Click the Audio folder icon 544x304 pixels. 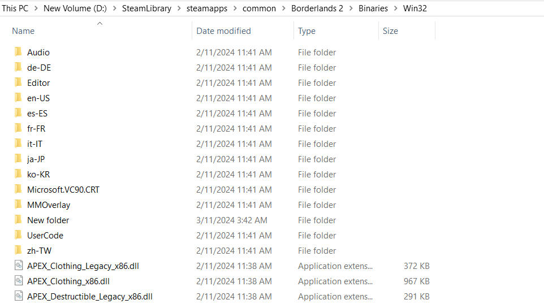pos(19,52)
